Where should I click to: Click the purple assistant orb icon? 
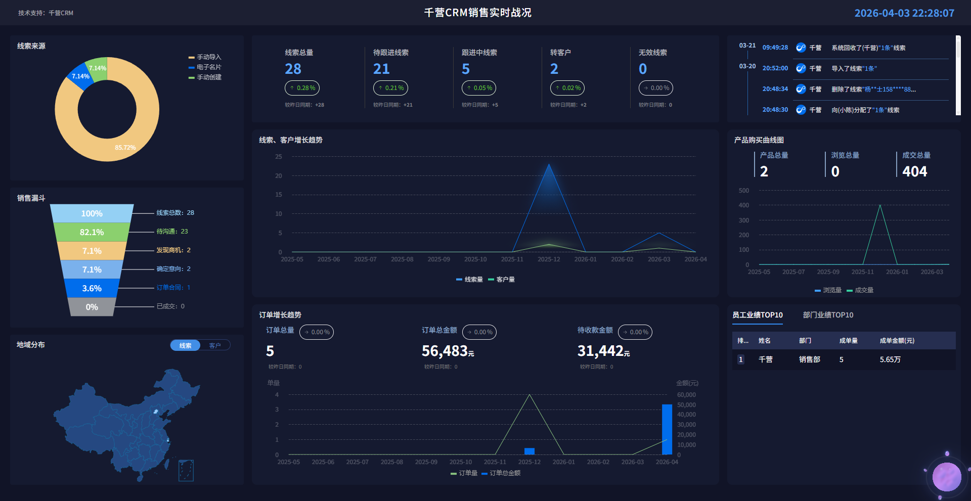(946, 476)
